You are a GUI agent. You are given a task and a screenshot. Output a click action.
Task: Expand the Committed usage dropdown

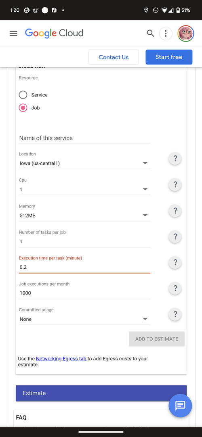click(84, 319)
